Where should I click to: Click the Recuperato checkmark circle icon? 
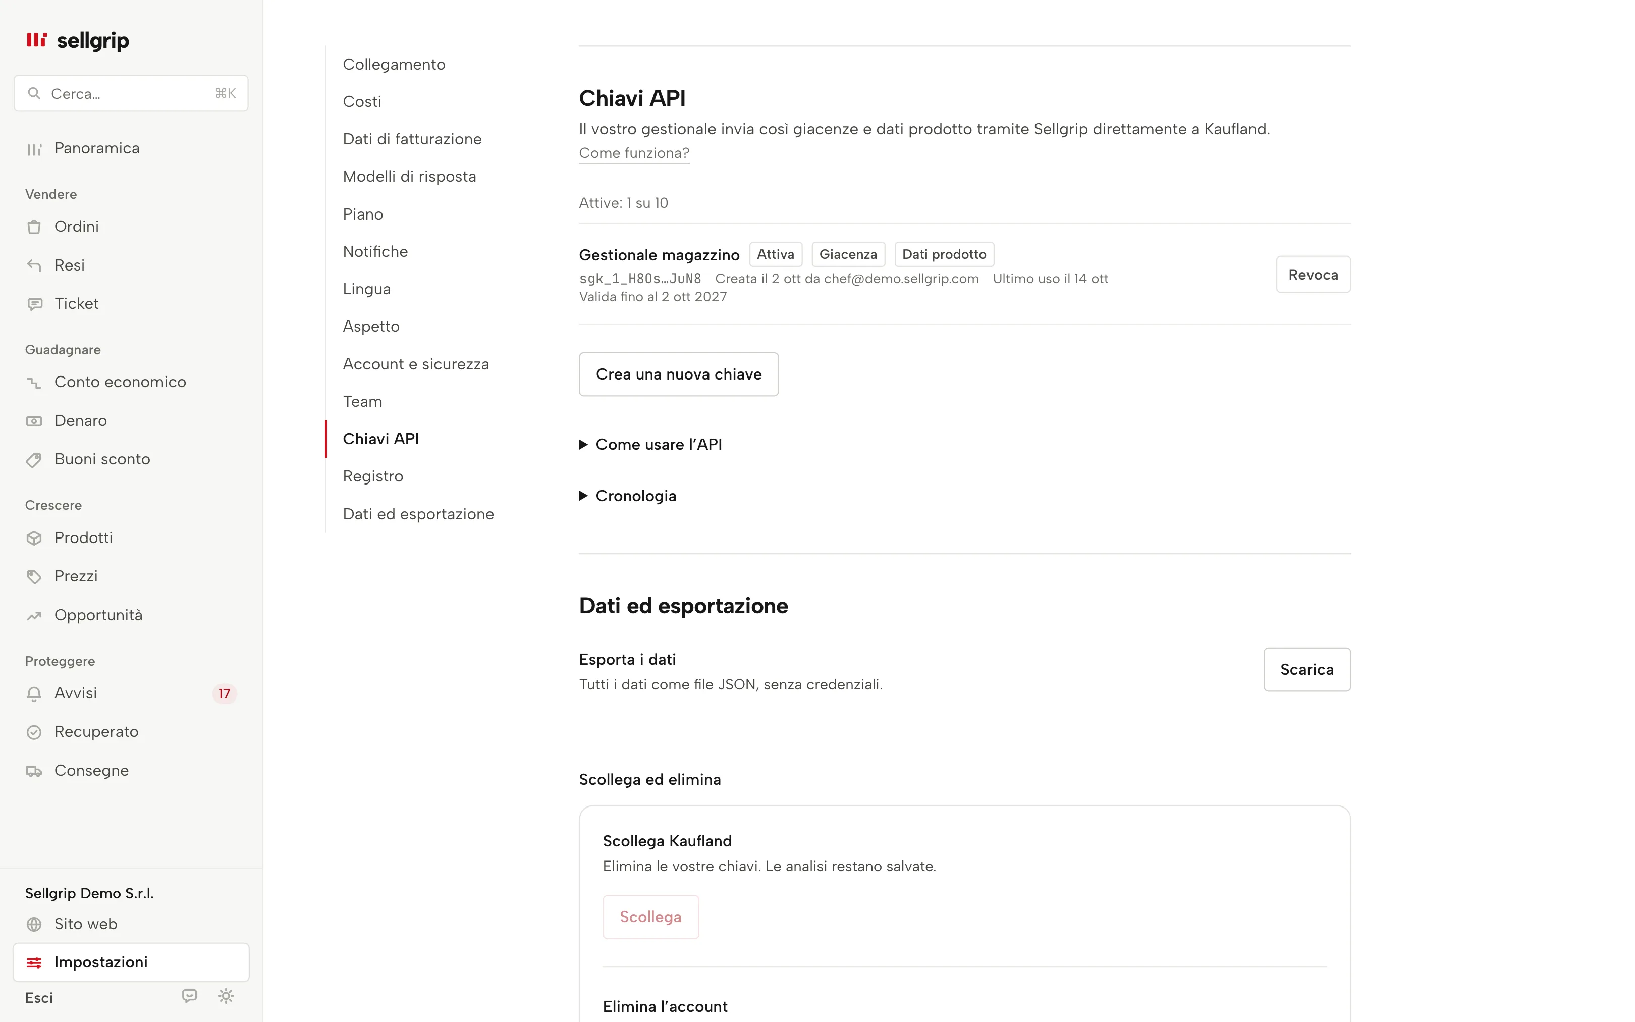click(x=34, y=732)
